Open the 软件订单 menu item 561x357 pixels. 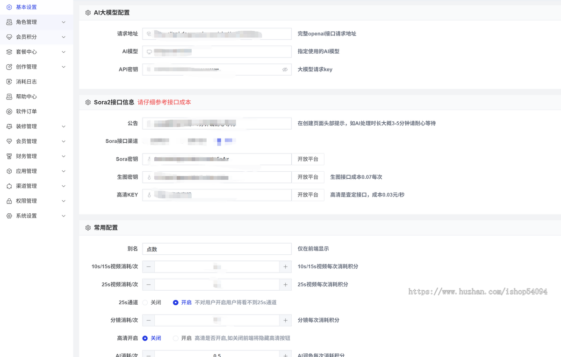tap(36, 112)
